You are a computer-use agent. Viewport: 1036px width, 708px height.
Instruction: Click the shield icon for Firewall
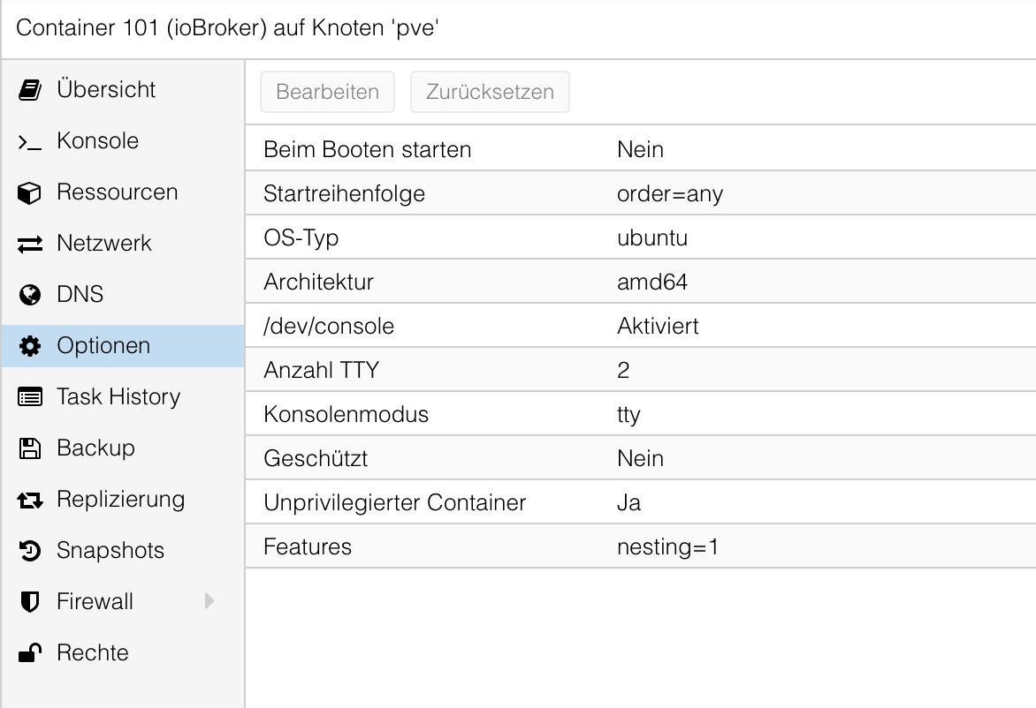pyautogui.click(x=30, y=602)
